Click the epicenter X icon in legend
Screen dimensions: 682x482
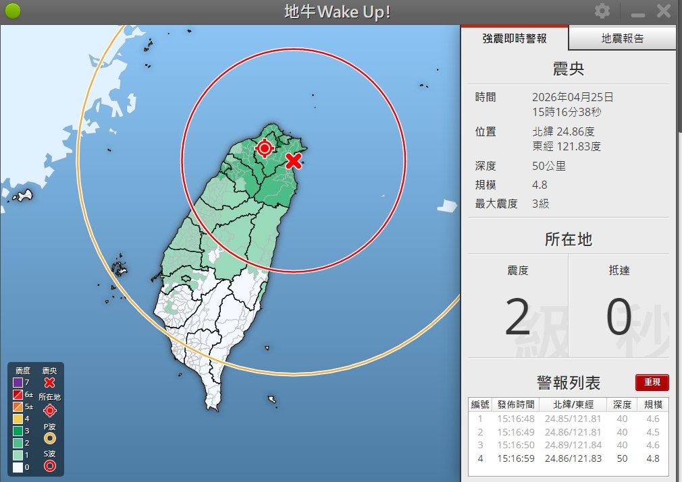(x=49, y=382)
